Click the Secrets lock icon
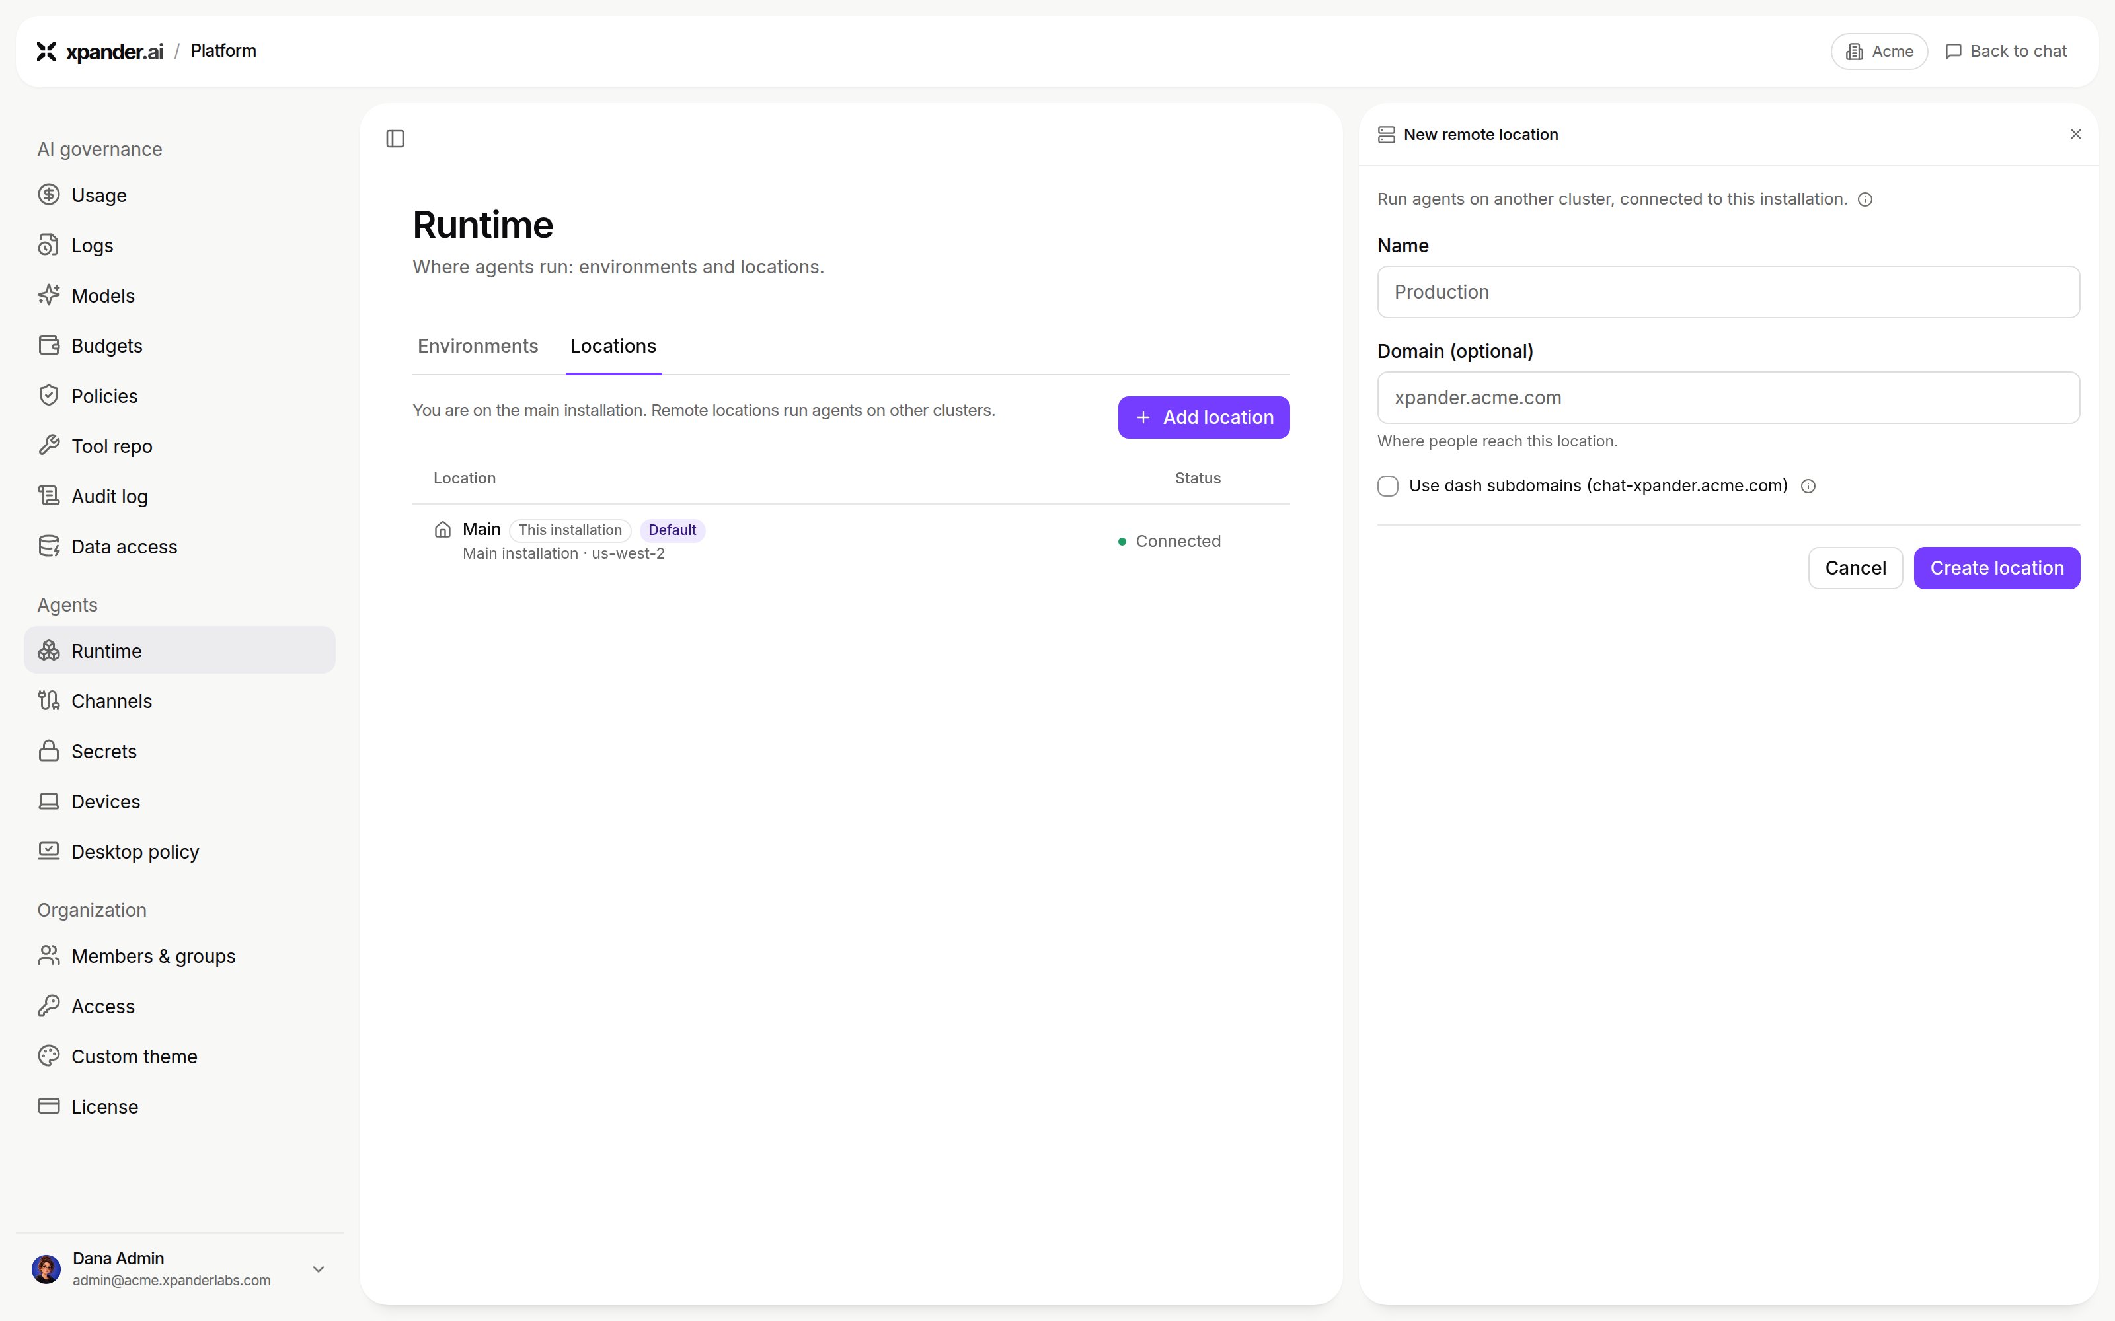 (49, 752)
